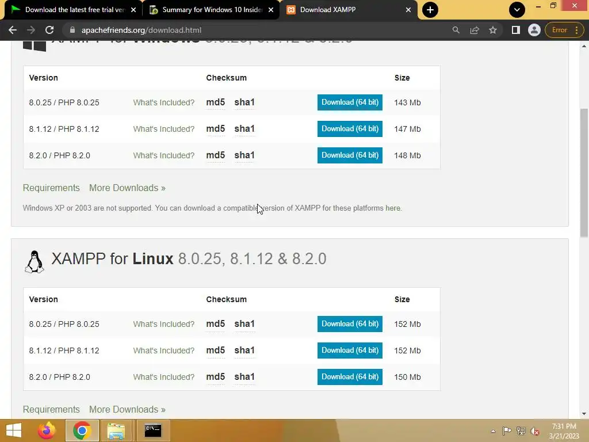589x442 pixels.
Task: Download Windows XAMPP 8.2.0 64 bit
Action: tap(350, 155)
